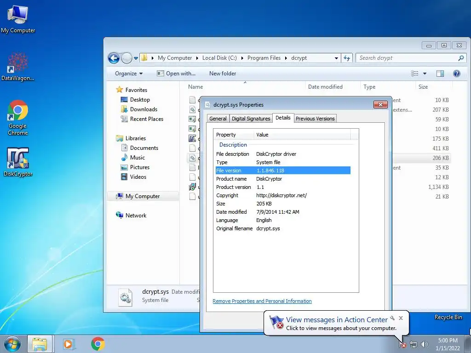Screen dimensions: 471x353
Task: Expand the address bar history dropdown
Action: tap(336, 58)
